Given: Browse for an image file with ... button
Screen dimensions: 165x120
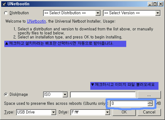Looking at the screenshot, I should tap(149, 95).
